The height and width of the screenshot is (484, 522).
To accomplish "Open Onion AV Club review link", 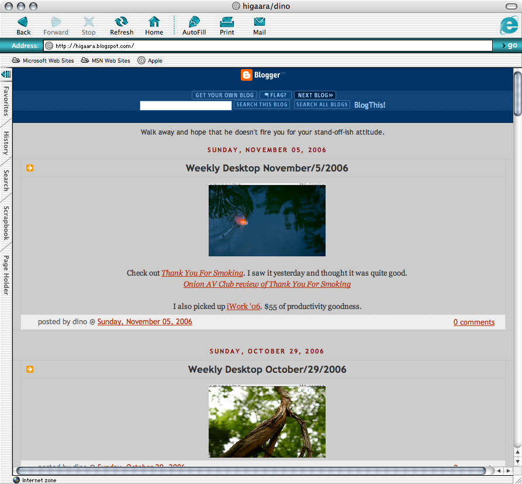I will coord(267,284).
